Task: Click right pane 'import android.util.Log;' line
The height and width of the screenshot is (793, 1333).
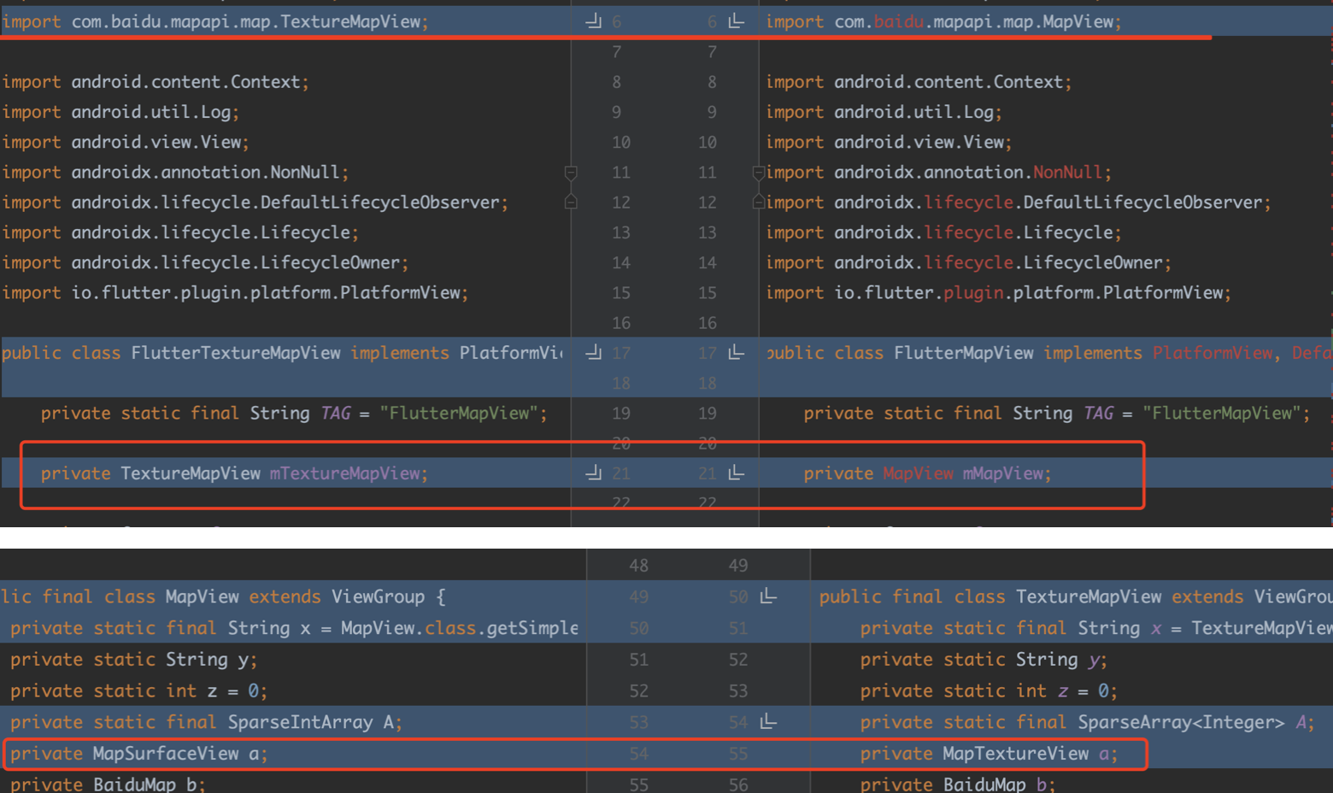Action: [x=884, y=112]
